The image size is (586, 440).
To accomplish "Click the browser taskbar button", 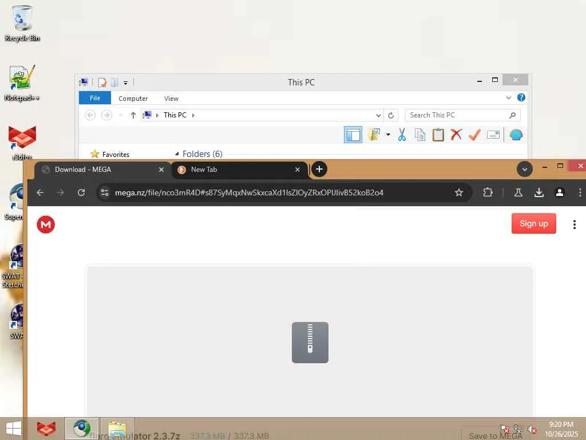I will (x=82, y=429).
